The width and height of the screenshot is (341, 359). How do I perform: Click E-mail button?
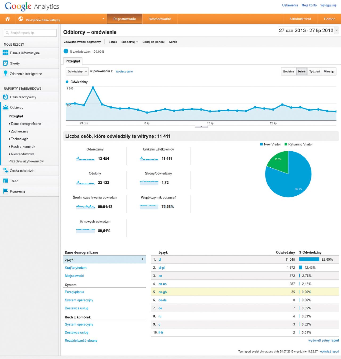pyautogui.click(x=113, y=42)
